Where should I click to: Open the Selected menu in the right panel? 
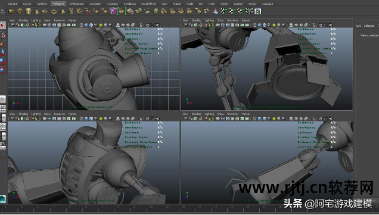369,26
